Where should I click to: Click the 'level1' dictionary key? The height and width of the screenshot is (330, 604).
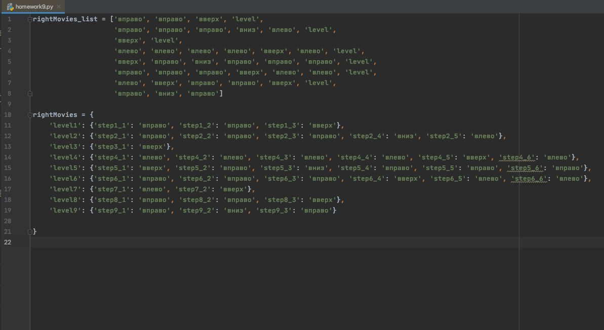[x=65, y=125]
